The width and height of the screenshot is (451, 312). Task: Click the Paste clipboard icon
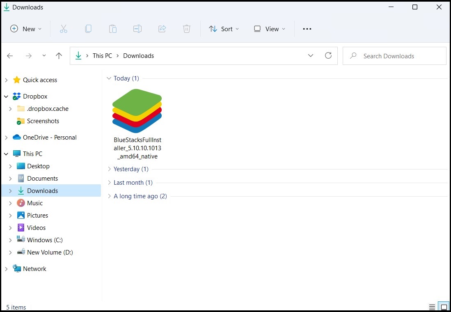point(113,29)
